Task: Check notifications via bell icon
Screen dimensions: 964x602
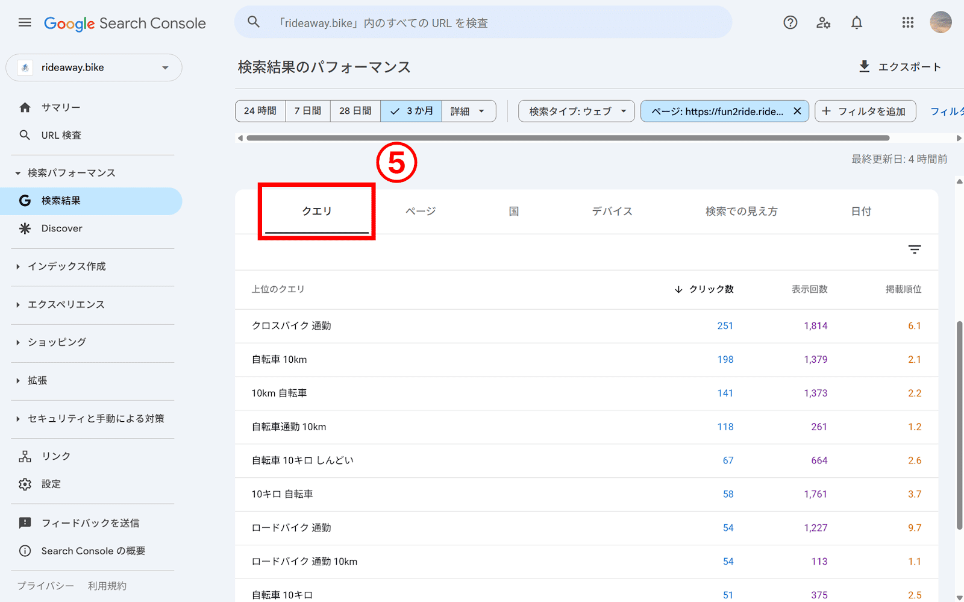Action: [x=856, y=22]
